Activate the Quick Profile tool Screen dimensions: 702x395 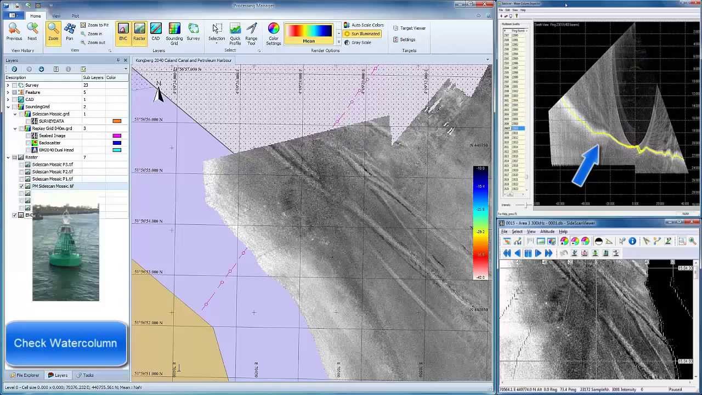[x=235, y=33]
